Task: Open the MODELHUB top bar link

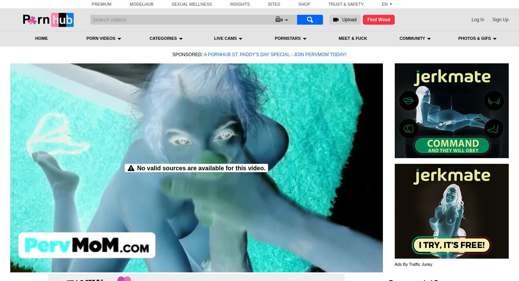Action: (141, 4)
